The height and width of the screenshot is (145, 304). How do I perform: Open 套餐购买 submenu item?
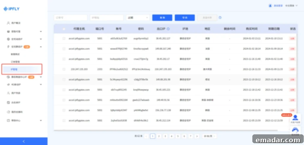tap(15, 54)
